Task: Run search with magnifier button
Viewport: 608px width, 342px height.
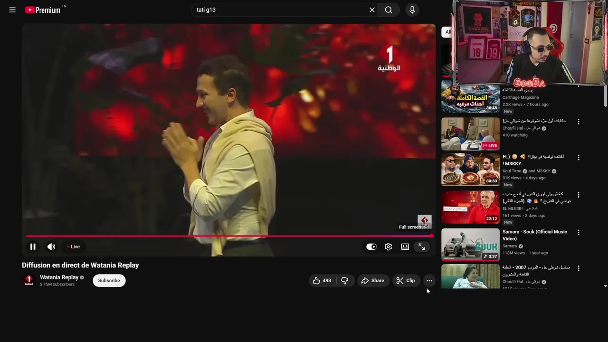Action: [389, 10]
